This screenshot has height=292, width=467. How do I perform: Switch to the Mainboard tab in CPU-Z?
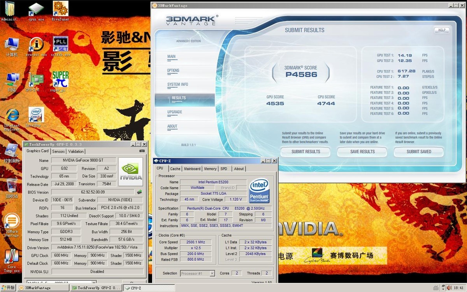[192, 169]
